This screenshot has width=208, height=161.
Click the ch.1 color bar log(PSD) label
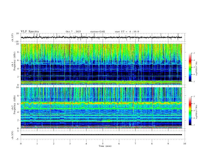point(197,69)
